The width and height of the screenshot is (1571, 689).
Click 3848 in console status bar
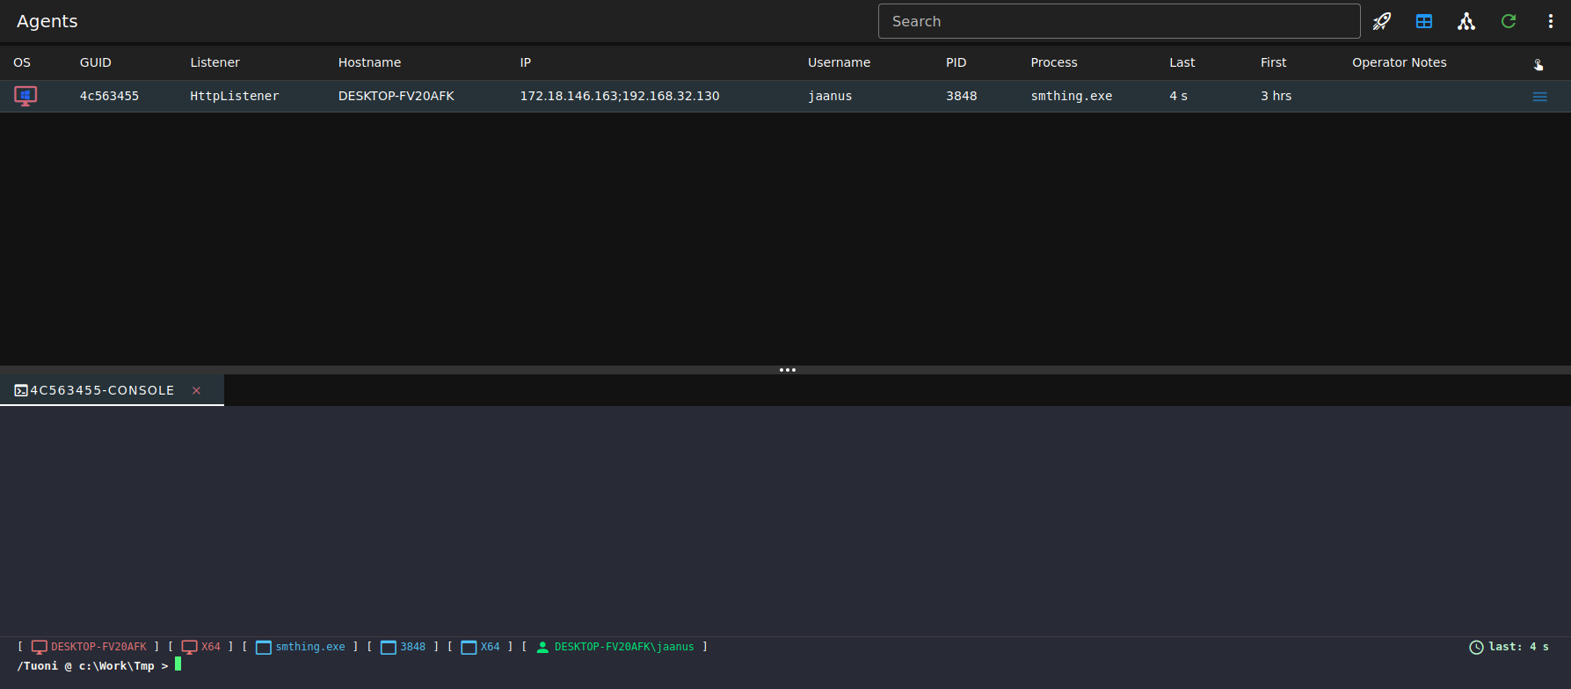tap(413, 647)
